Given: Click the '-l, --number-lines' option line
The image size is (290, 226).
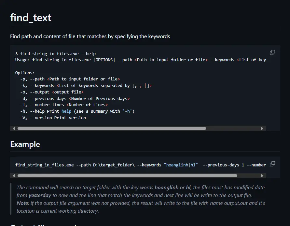Looking at the screenshot, I should [x=64, y=105].
